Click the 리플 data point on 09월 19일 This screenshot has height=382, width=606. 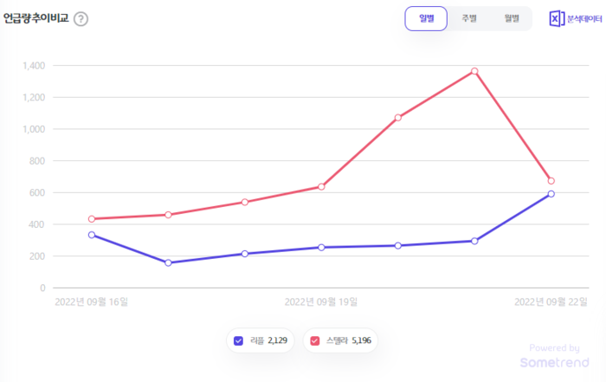321,248
